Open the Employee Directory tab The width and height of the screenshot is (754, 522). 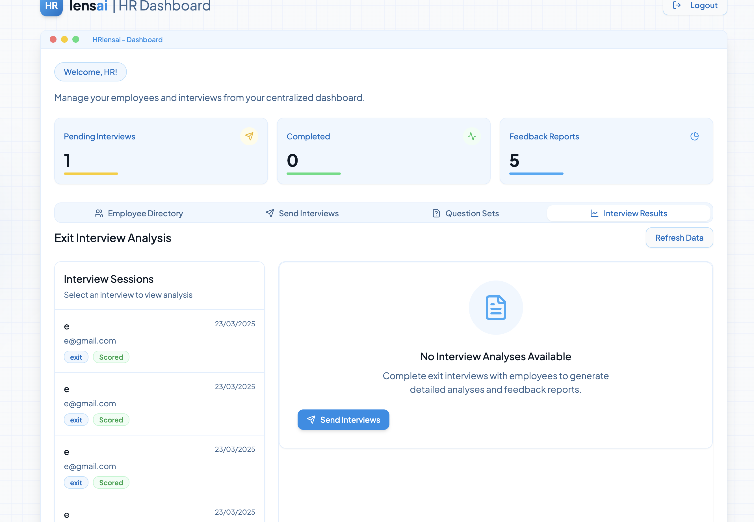pos(138,213)
